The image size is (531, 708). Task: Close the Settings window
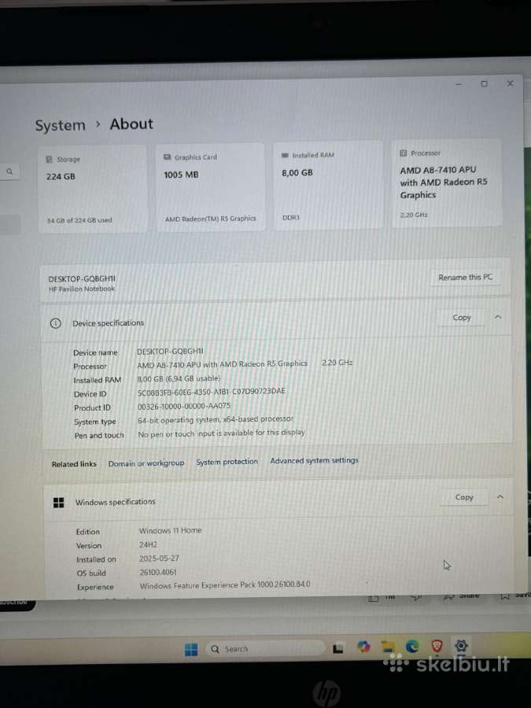(x=511, y=83)
